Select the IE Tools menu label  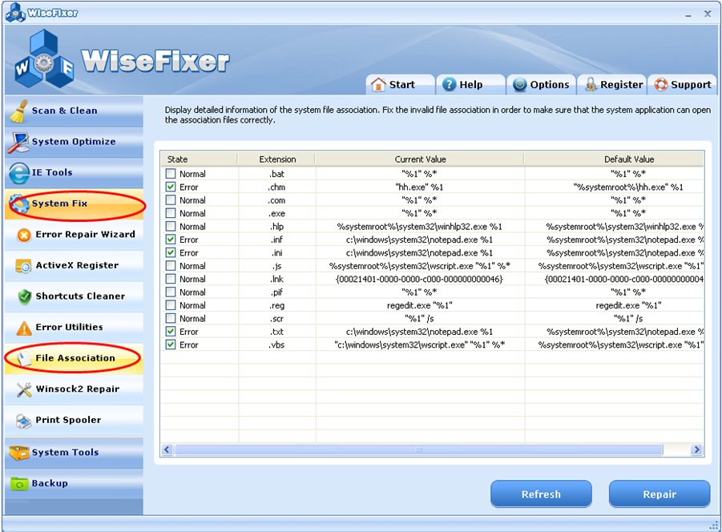point(52,172)
